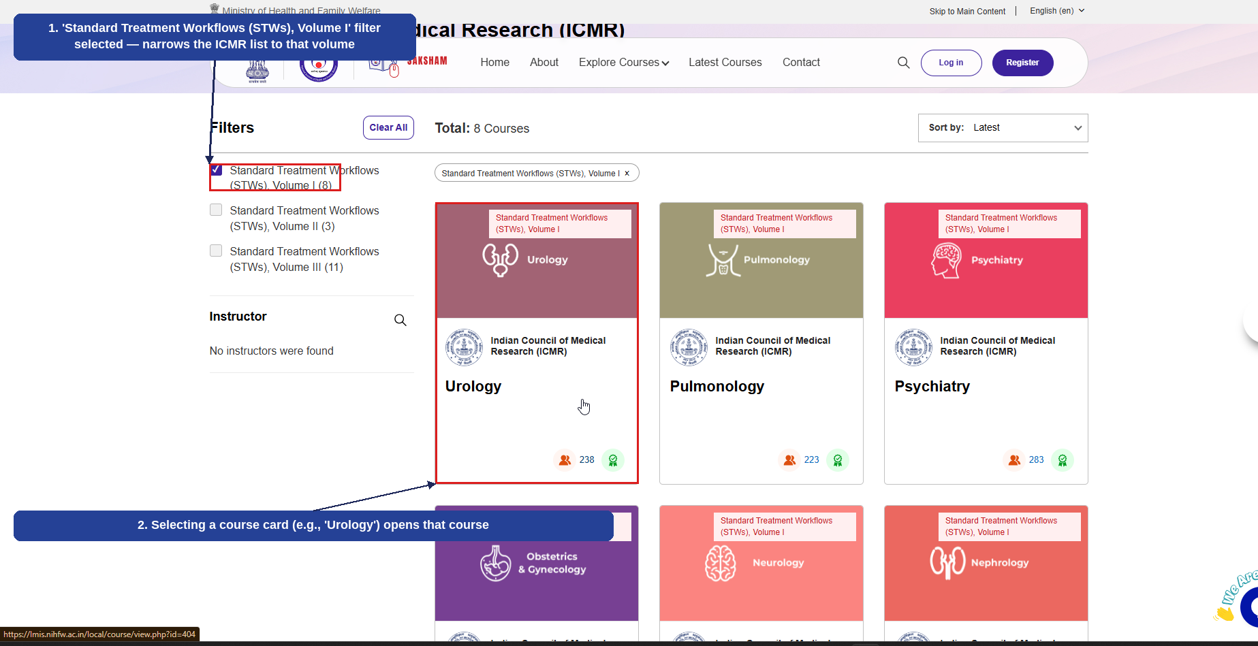Uncheck the STWs Volume I filter checkbox
This screenshot has height=646, width=1258.
[216, 170]
